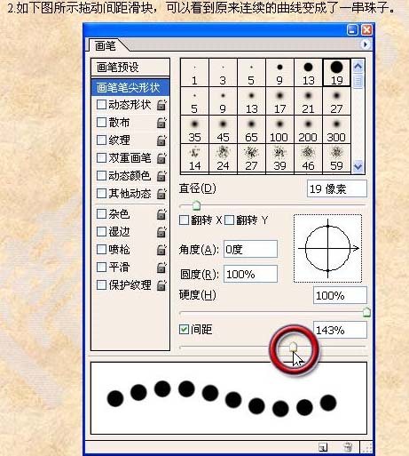The width and height of the screenshot is (409, 456).
Task: Enable the 纹理 checkbox
Action: (x=101, y=140)
